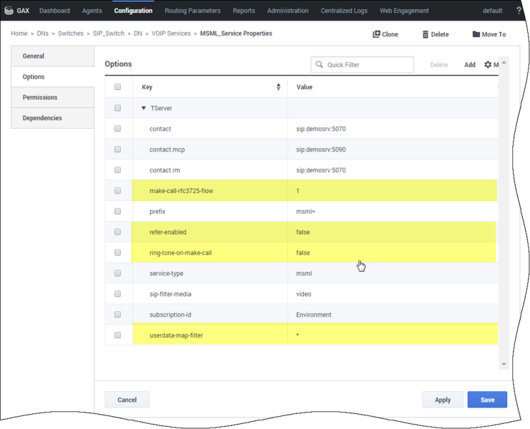Open the help question mark icon
The width and height of the screenshot is (530, 429).
pyautogui.click(x=519, y=11)
